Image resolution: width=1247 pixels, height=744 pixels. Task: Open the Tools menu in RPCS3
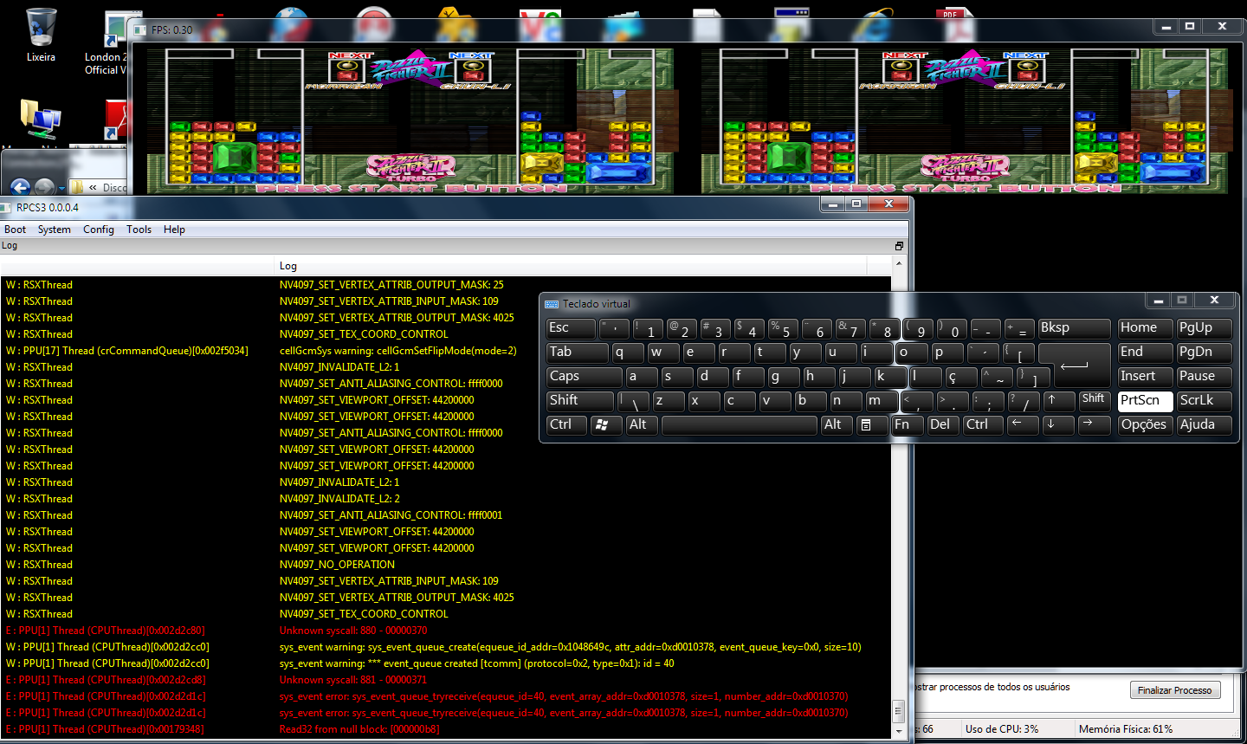(139, 230)
